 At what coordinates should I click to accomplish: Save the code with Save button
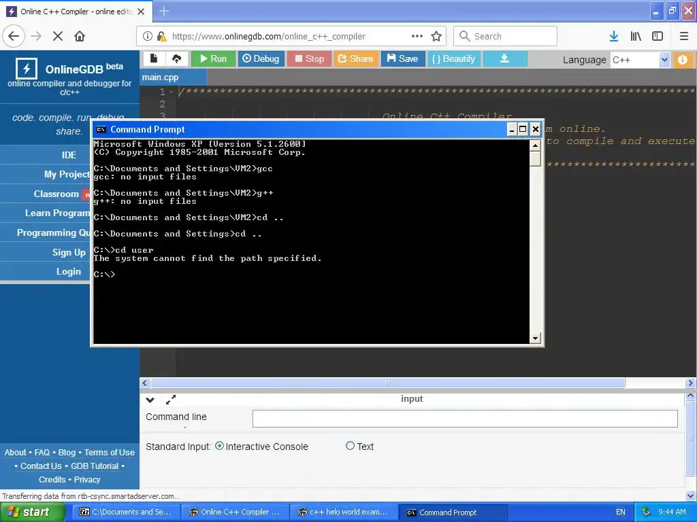tap(402, 58)
